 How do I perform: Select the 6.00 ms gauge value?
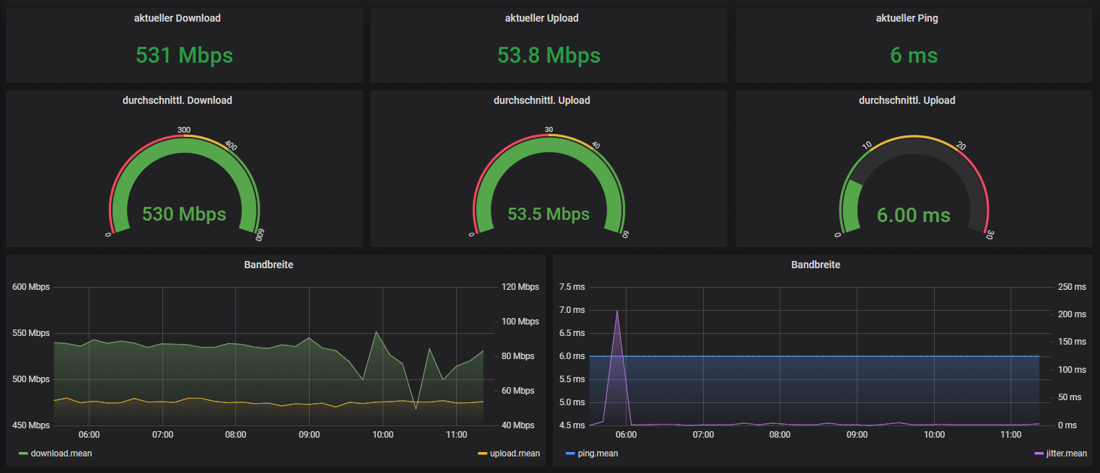click(914, 215)
